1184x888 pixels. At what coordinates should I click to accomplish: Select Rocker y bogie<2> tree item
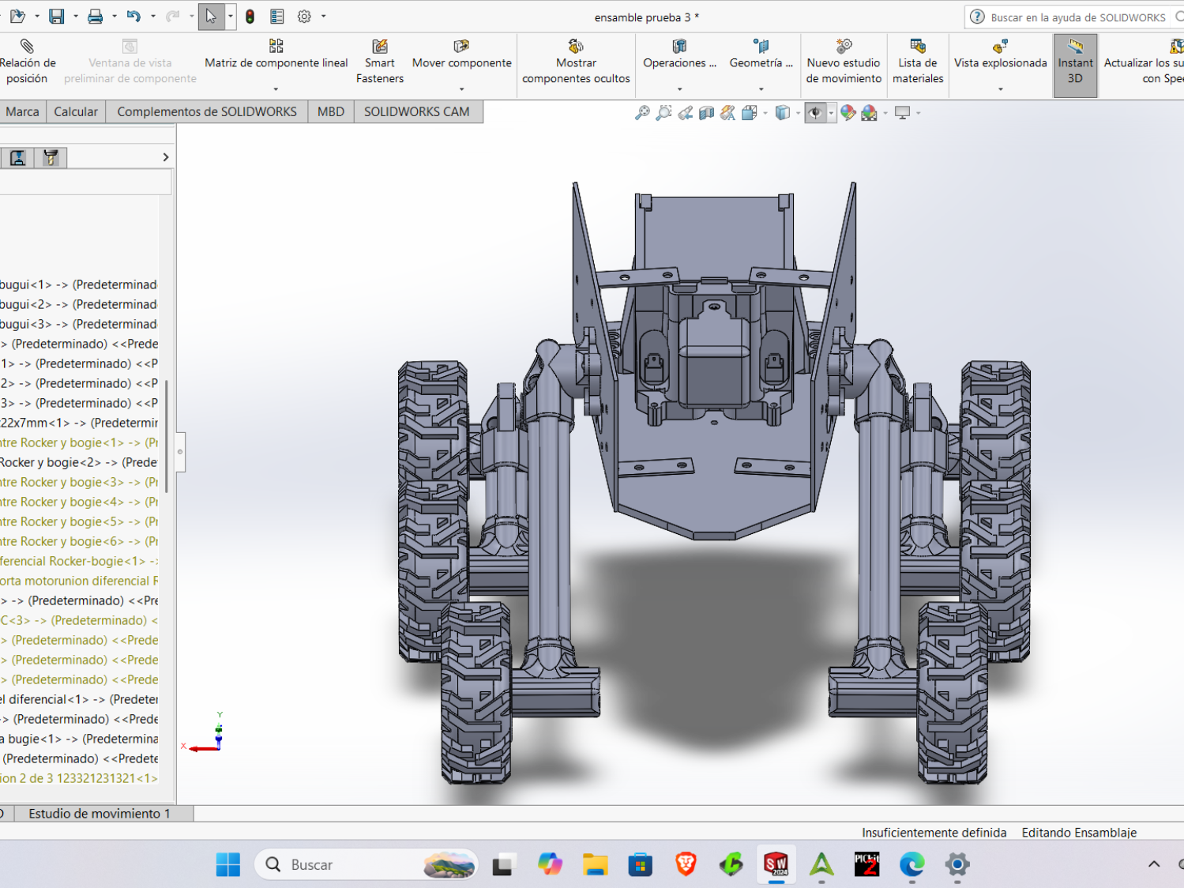pos(78,462)
